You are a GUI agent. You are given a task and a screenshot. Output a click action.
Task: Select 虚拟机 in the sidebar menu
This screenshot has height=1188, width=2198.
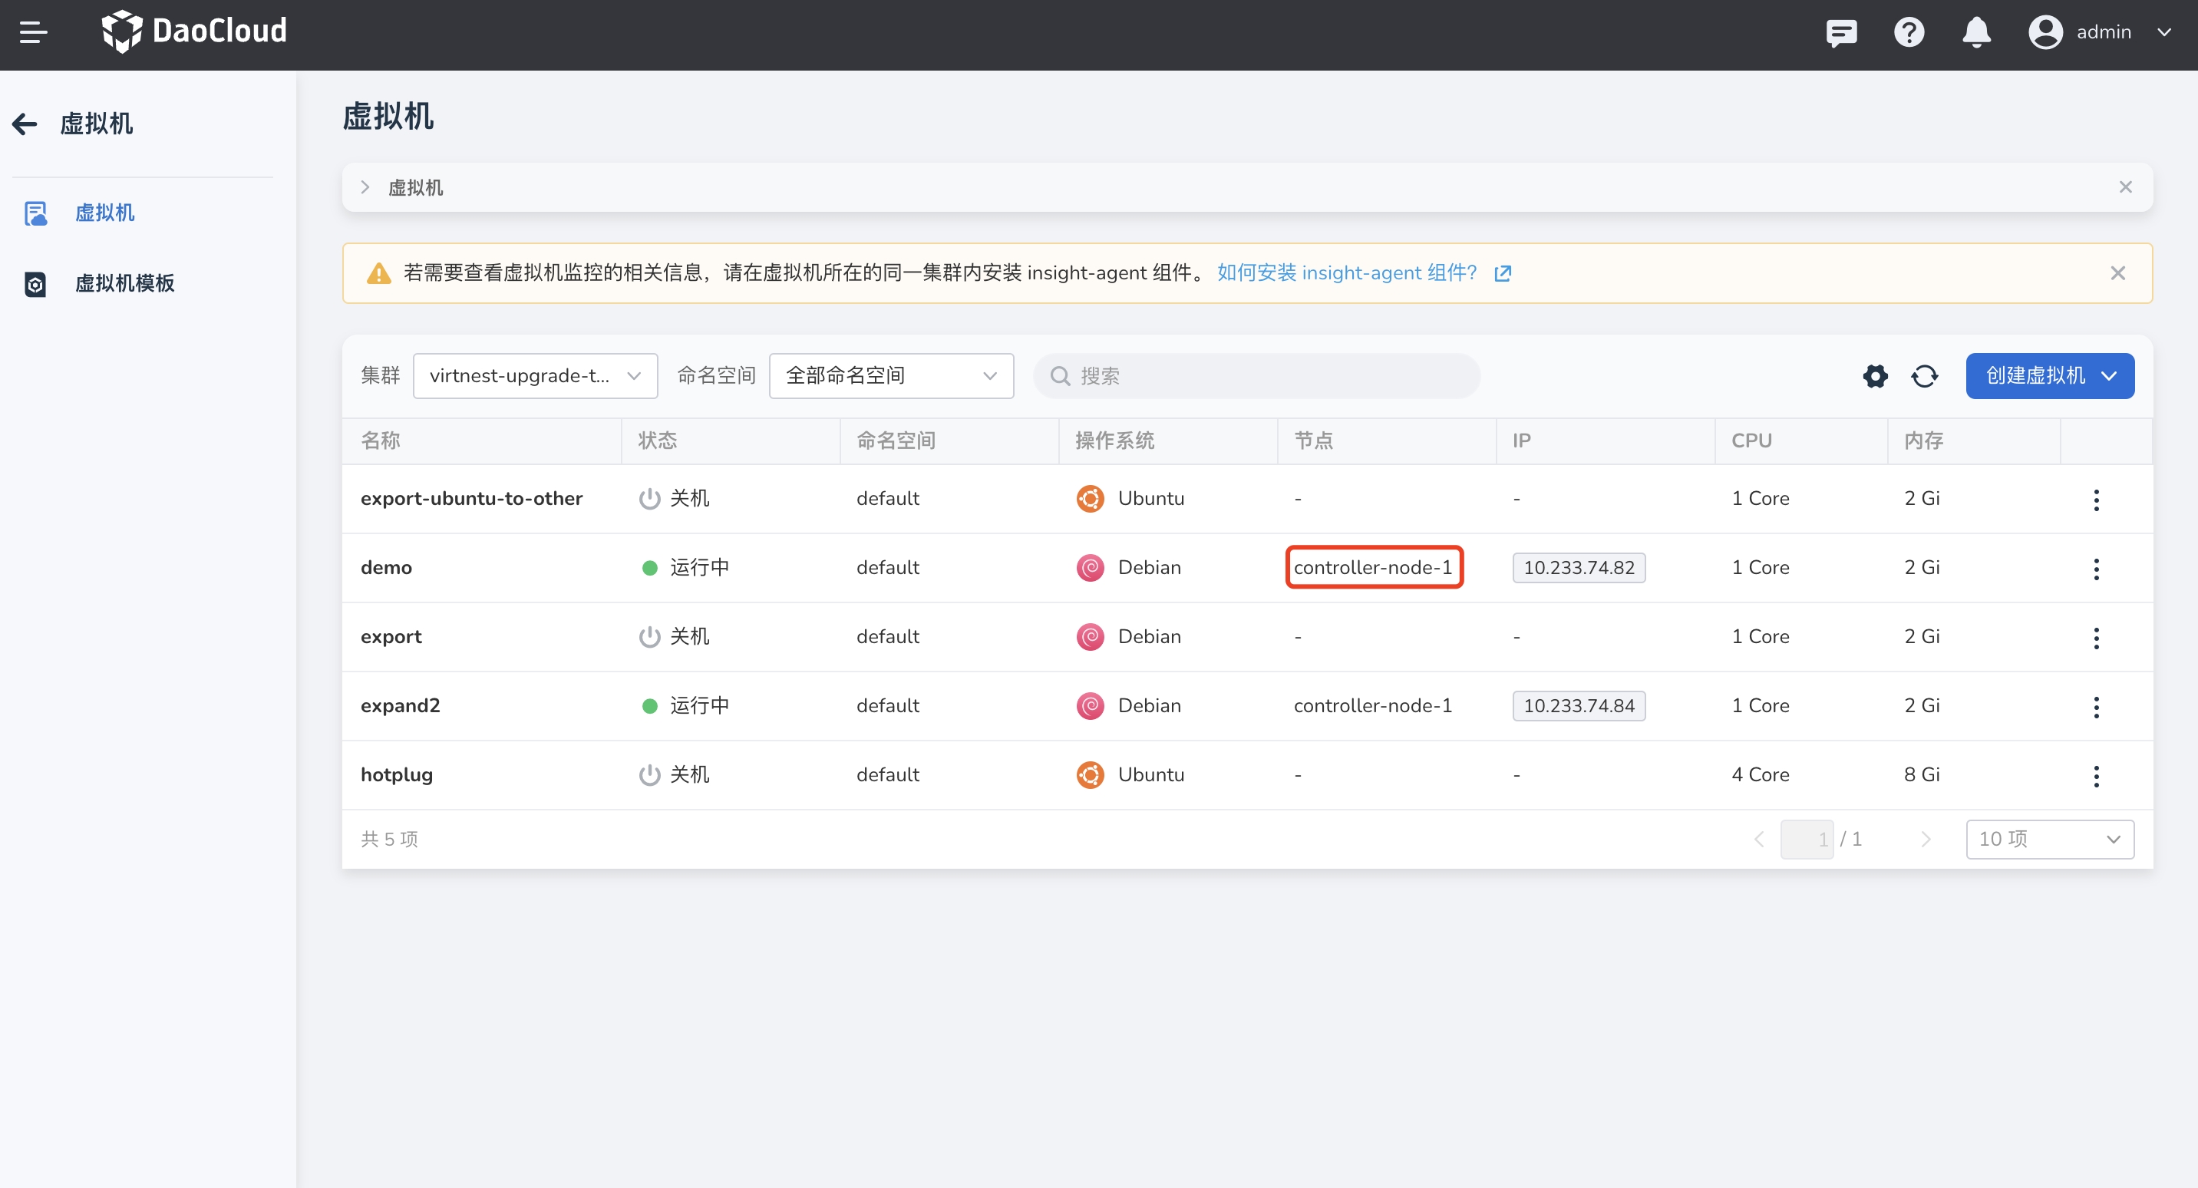(x=104, y=213)
